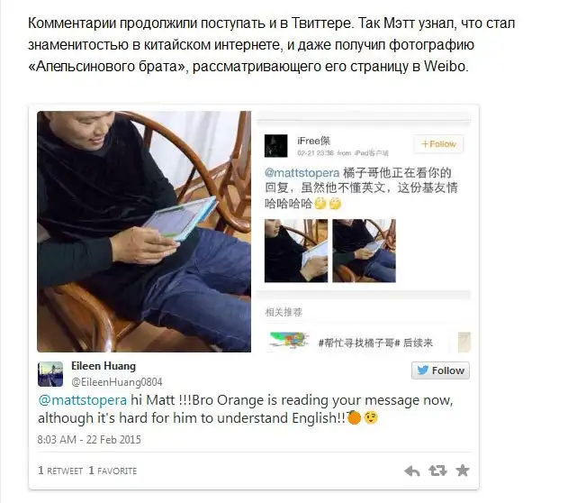
Task: Click the reply arrow icon on tweet
Action: tap(411, 471)
